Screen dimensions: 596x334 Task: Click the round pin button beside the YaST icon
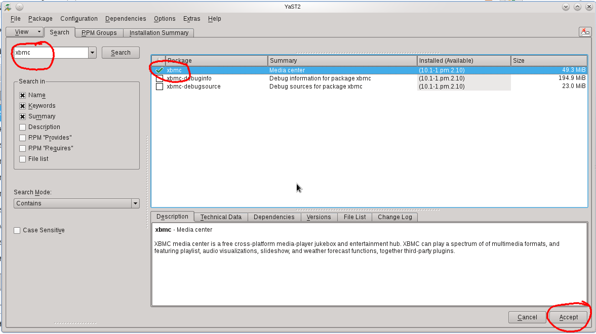pyautogui.click(x=19, y=7)
